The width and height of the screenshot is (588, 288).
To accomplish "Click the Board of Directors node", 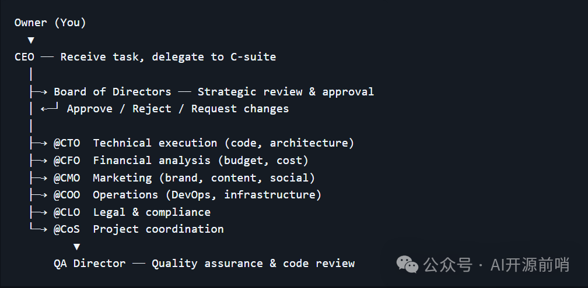I will [x=113, y=92].
